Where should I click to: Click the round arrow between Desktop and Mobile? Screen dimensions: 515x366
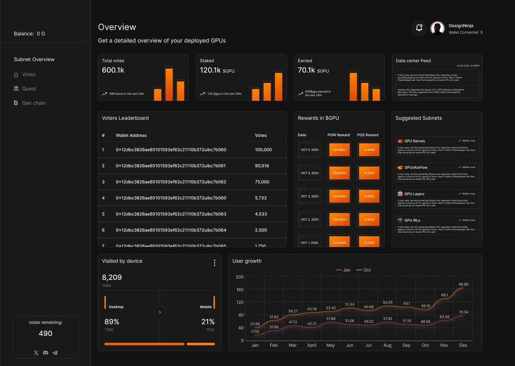tap(160, 312)
